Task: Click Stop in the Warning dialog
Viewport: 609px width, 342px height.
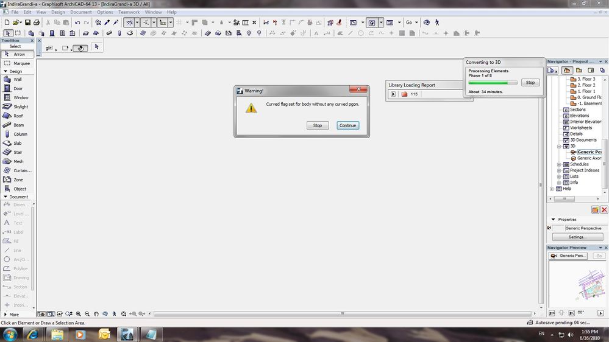Action: point(318,125)
